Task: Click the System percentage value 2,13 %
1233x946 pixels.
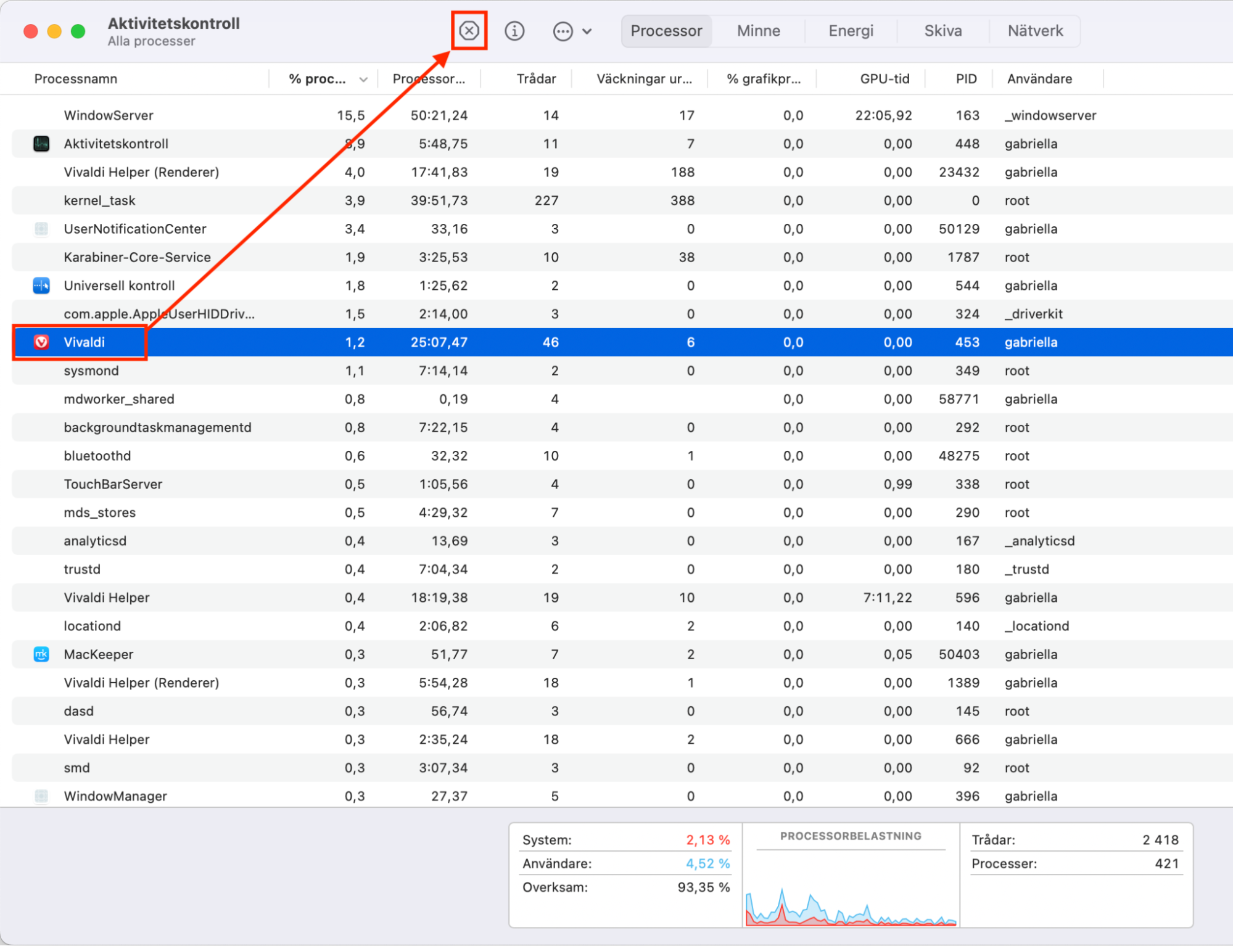Action: pyautogui.click(x=707, y=840)
